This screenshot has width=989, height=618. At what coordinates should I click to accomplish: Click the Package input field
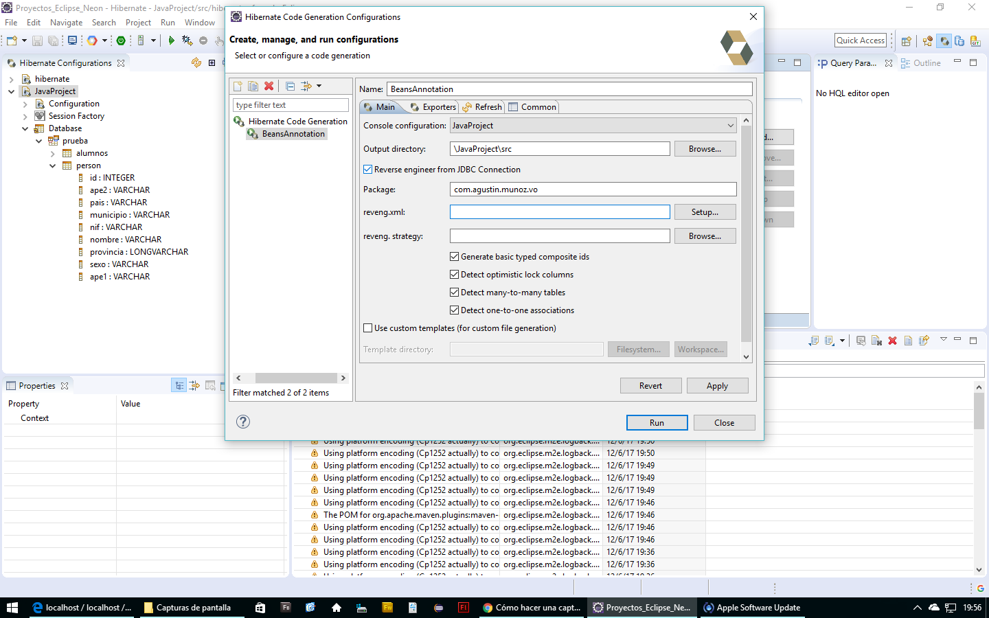click(x=593, y=190)
